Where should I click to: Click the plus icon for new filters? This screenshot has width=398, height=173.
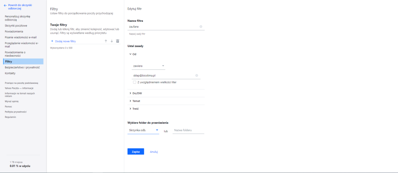pyautogui.click(x=52, y=41)
